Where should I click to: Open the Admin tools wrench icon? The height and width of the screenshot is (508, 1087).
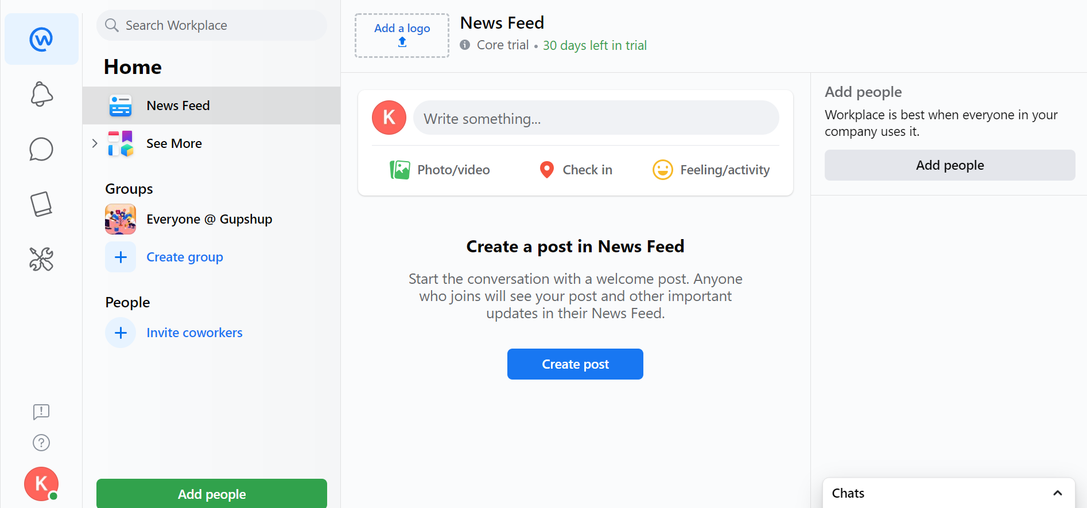[41, 259]
